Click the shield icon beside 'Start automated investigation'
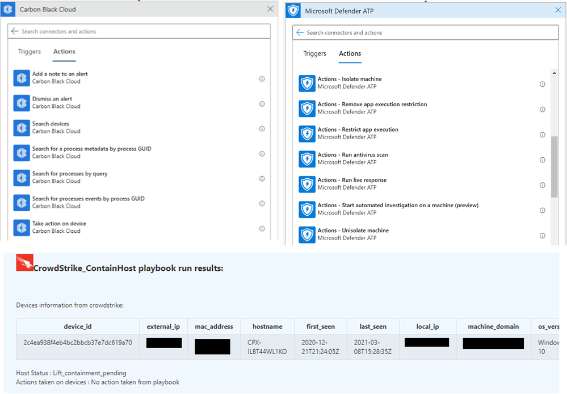 click(x=307, y=210)
